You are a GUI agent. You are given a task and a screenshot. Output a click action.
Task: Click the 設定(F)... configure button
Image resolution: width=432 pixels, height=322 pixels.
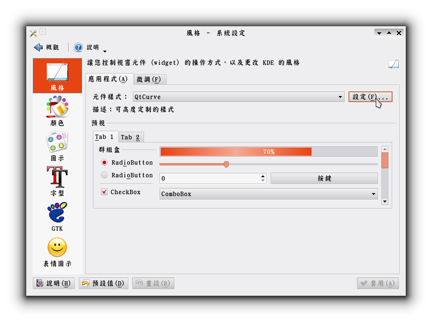point(370,97)
